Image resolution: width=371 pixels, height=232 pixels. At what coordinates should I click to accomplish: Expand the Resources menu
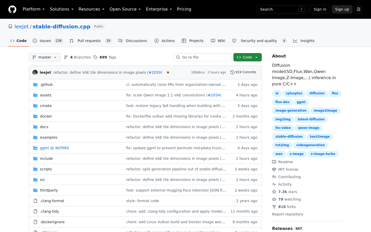(x=91, y=9)
